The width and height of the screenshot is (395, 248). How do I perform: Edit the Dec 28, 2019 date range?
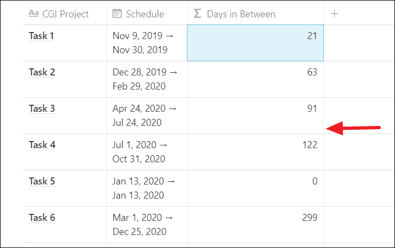click(x=145, y=79)
